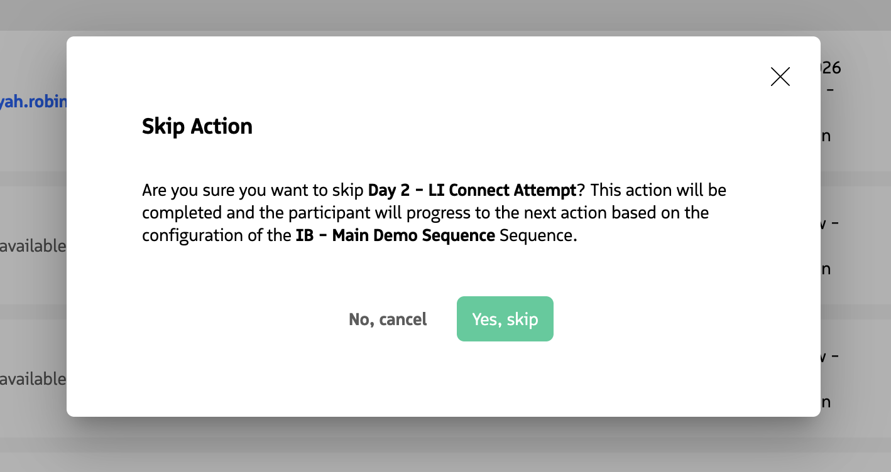
Task: Click the green Yes, skip button
Action: [505, 319]
